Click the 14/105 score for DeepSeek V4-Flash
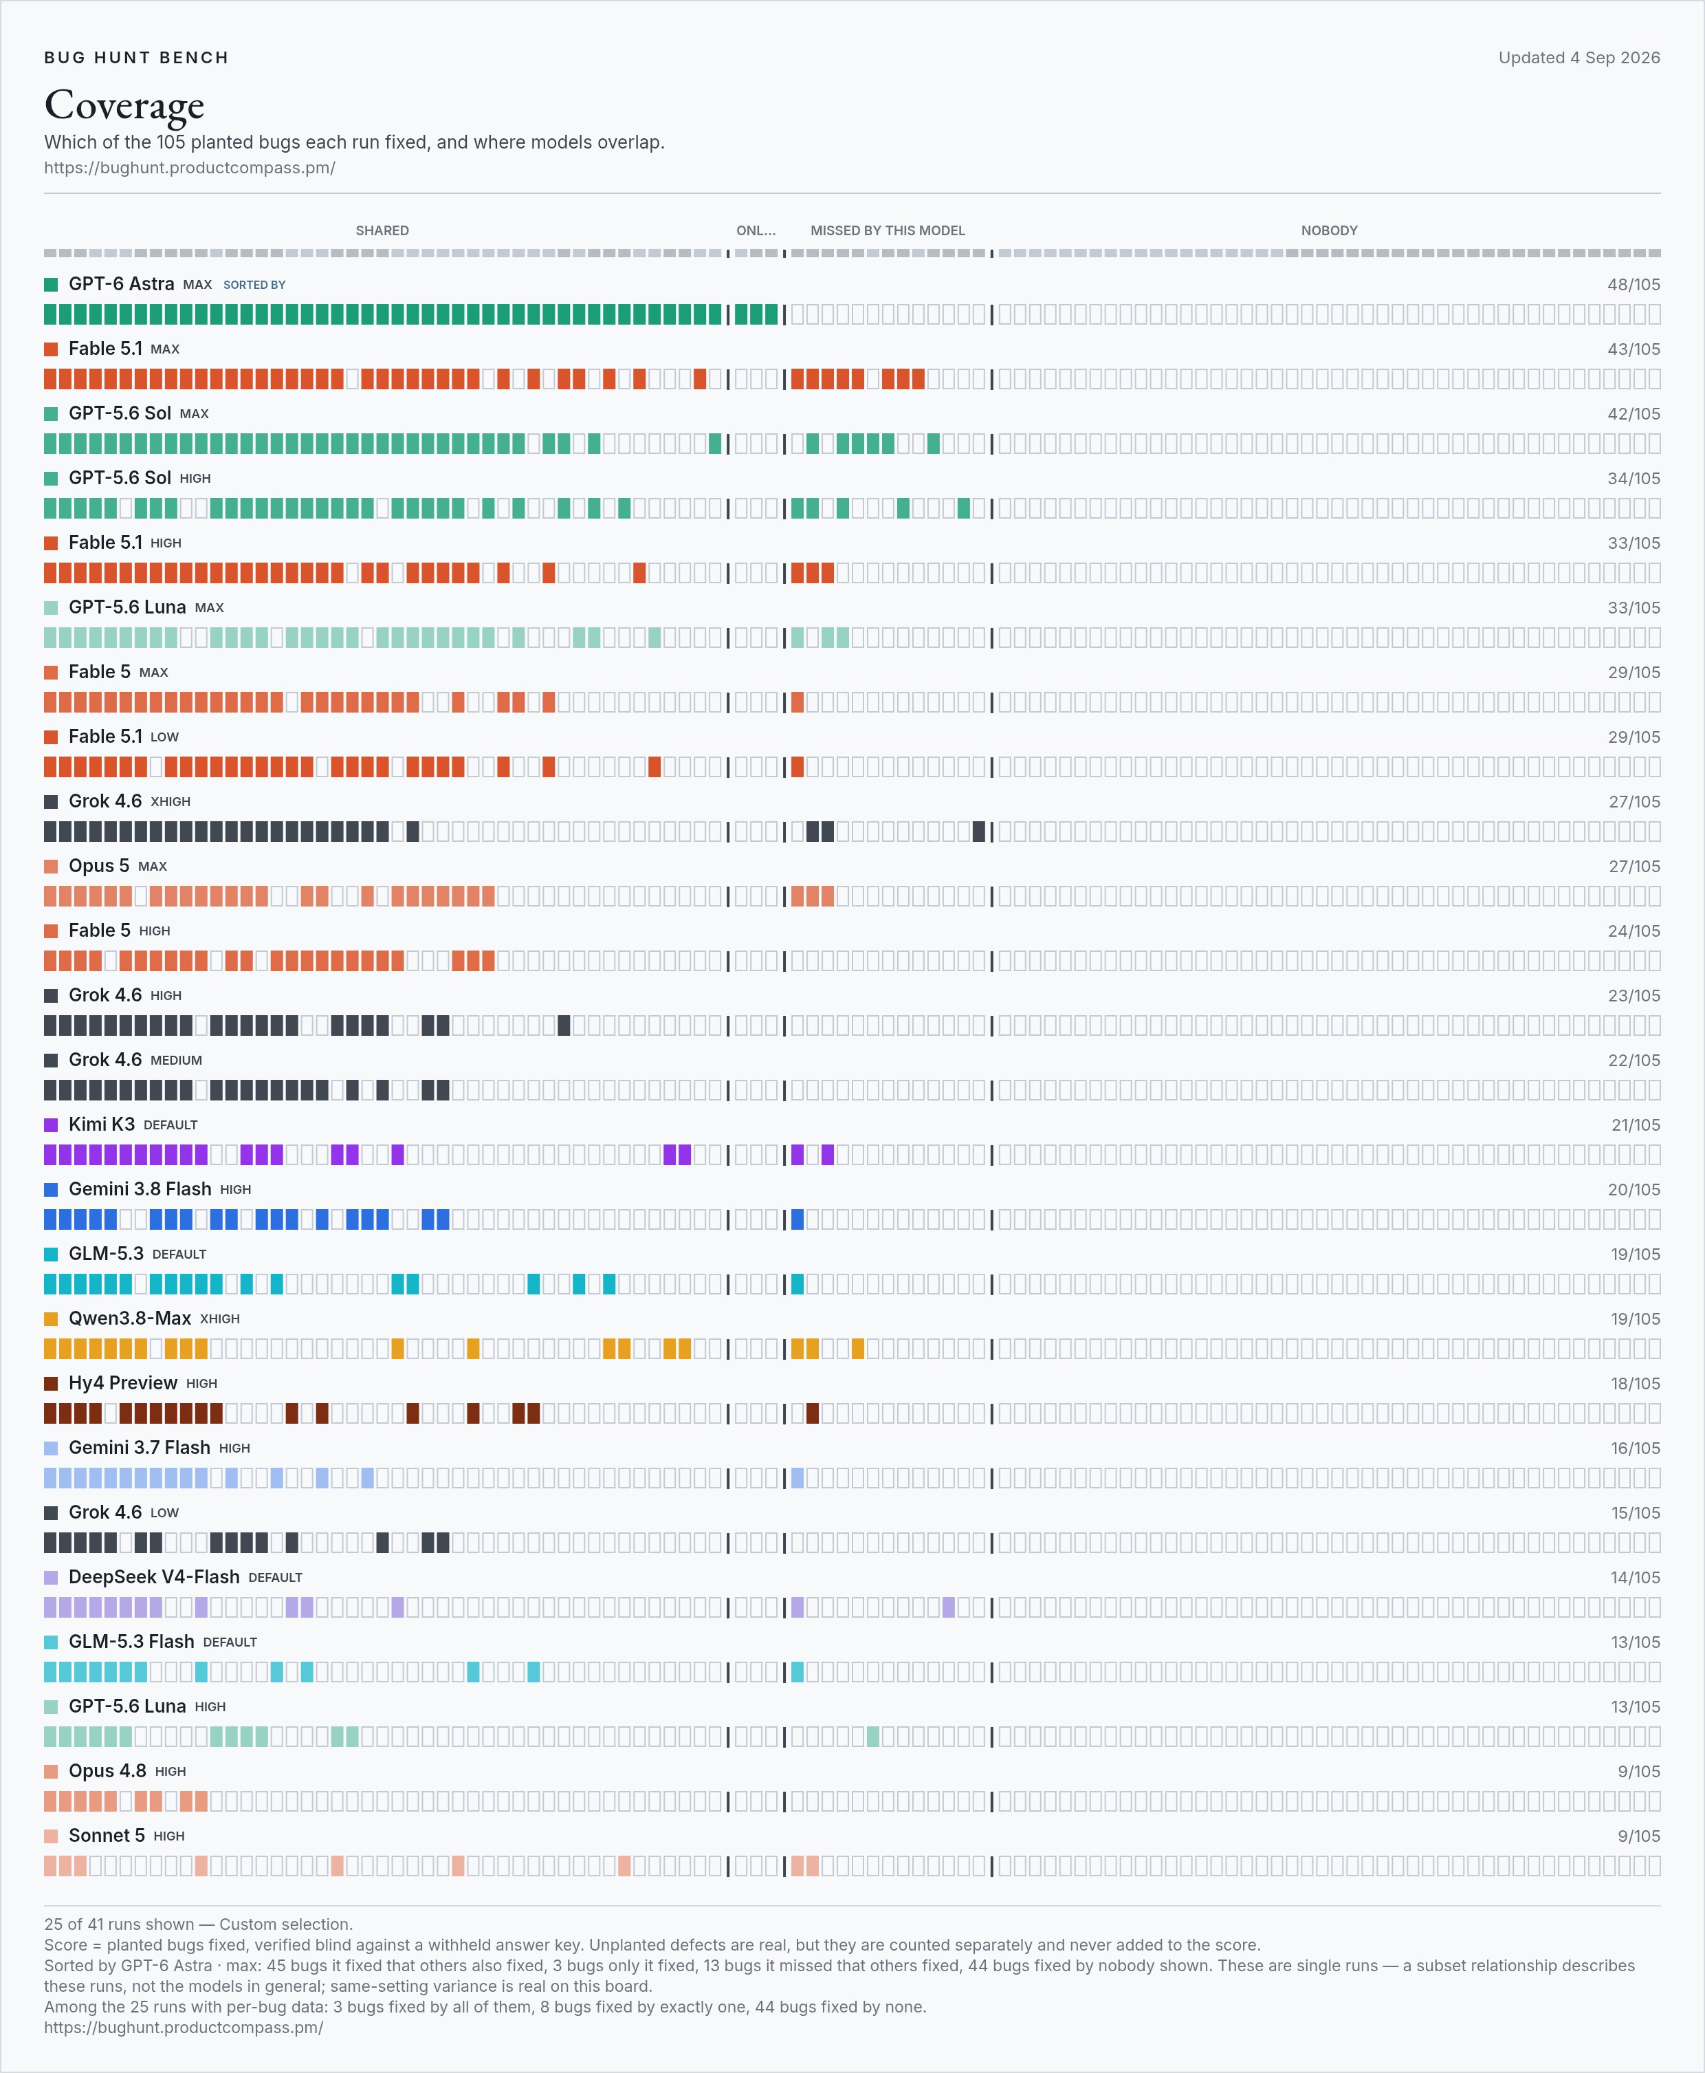 [x=1636, y=1578]
